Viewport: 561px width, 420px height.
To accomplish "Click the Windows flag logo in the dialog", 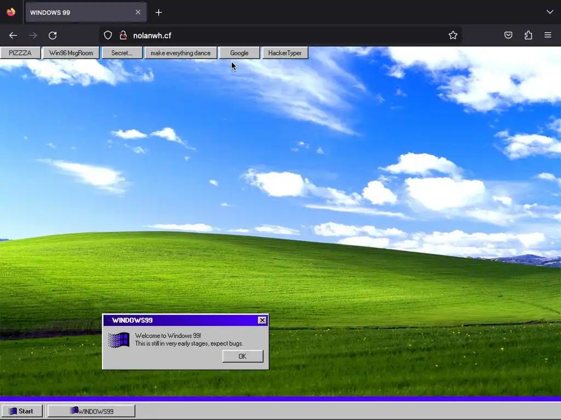I will click(118, 340).
